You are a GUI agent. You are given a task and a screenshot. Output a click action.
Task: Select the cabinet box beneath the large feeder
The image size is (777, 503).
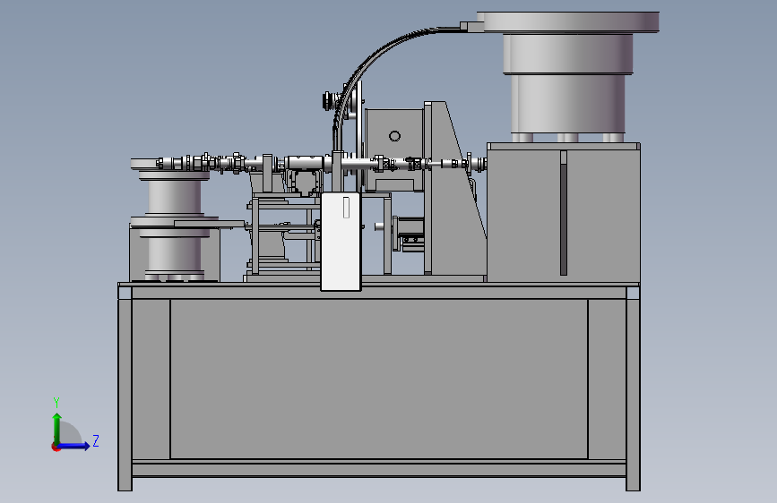[x=564, y=213]
